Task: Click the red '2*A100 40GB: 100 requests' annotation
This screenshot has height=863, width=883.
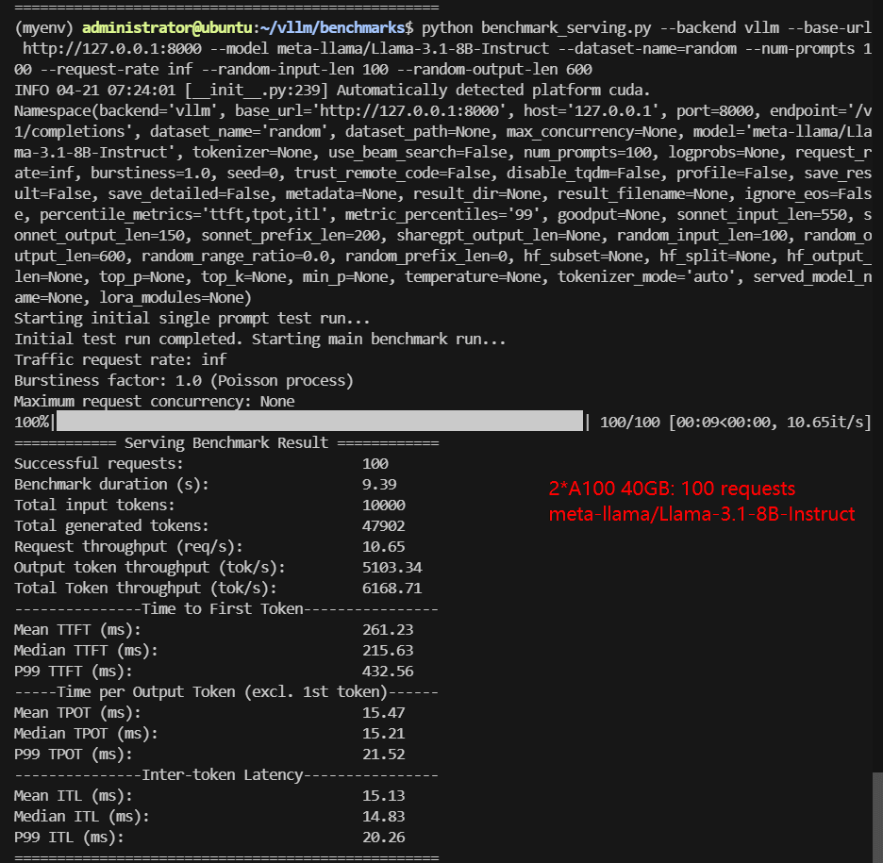Action: (x=672, y=490)
